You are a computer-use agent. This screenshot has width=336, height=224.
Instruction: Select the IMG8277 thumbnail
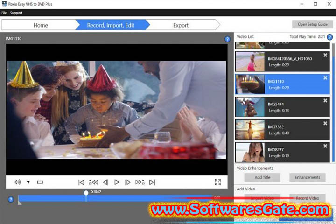tap(250, 152)
